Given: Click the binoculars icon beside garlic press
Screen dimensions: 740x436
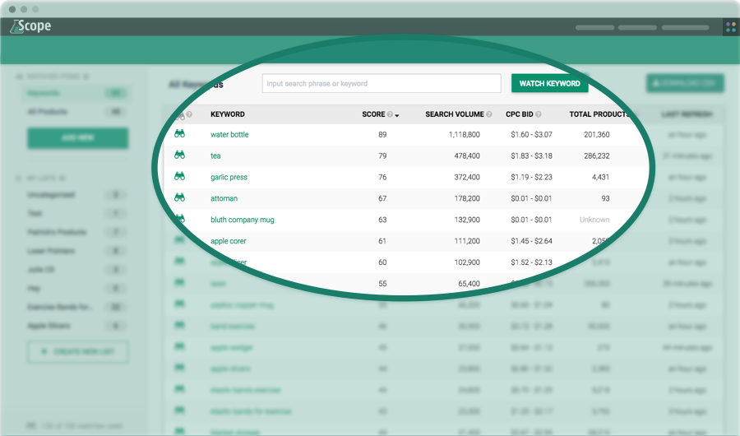Looking at the screenshot, I should (x=179, y=176).
